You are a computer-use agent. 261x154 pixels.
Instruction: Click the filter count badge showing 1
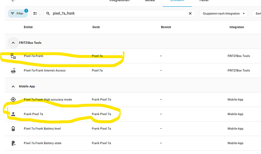coord(26,11)
